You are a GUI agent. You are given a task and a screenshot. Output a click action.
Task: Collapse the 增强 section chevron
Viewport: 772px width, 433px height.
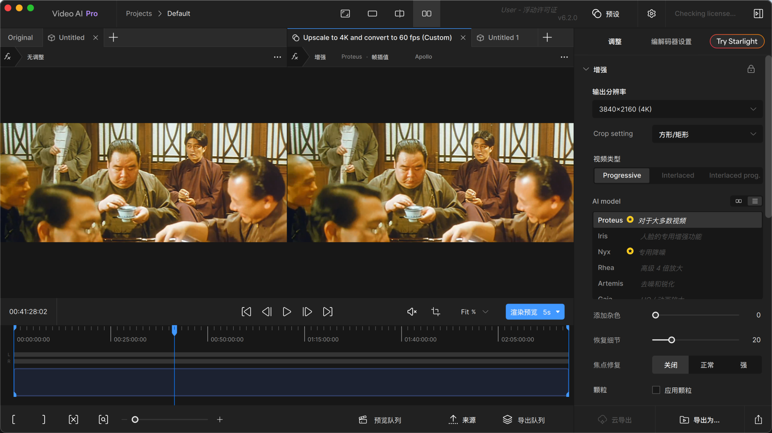click(586, 69)
